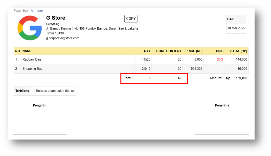Click the text Seratus enam puluh ribu rp
The width and height of the screenshot is (271, 156).
[x=55, y=91]
